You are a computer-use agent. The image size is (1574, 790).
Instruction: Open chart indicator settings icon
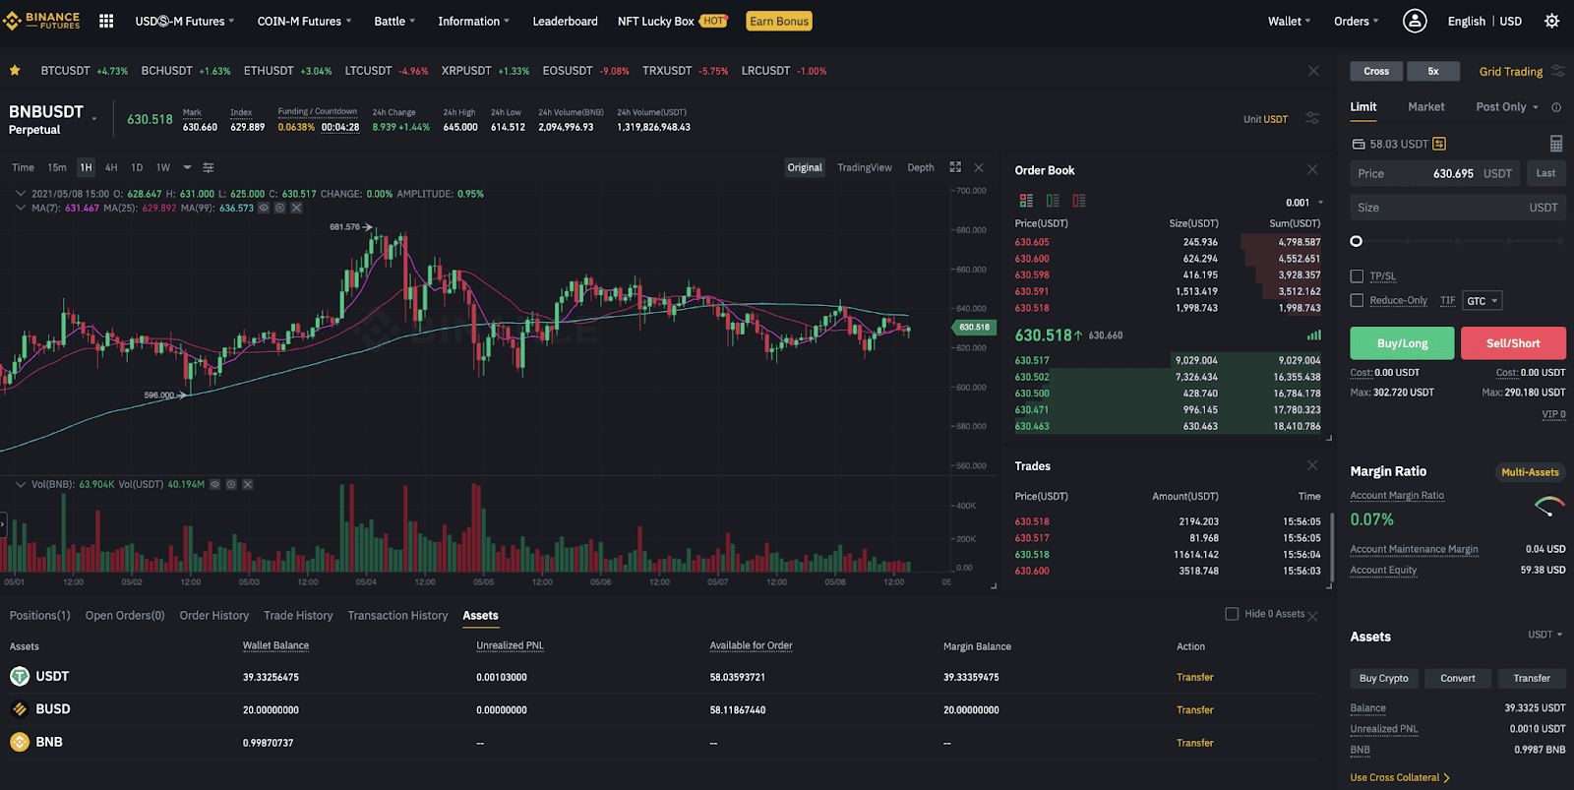pyautogui.click(x=208, y=167)
